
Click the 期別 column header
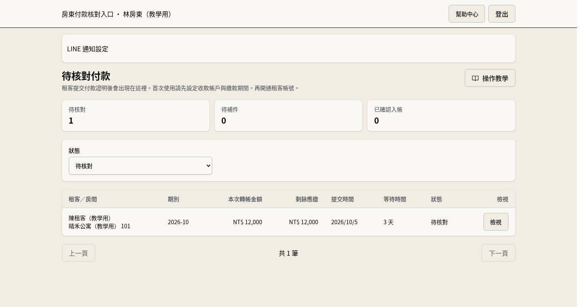173,199
